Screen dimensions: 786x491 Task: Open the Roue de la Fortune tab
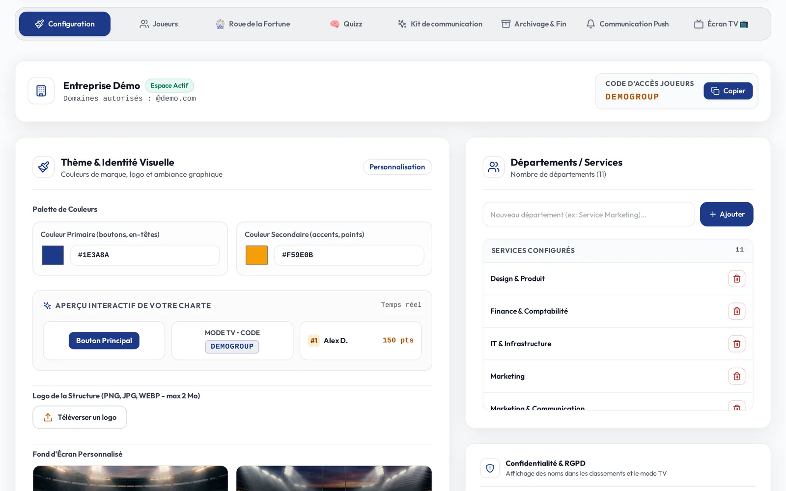pyautogui.click(x=253, y=24)
